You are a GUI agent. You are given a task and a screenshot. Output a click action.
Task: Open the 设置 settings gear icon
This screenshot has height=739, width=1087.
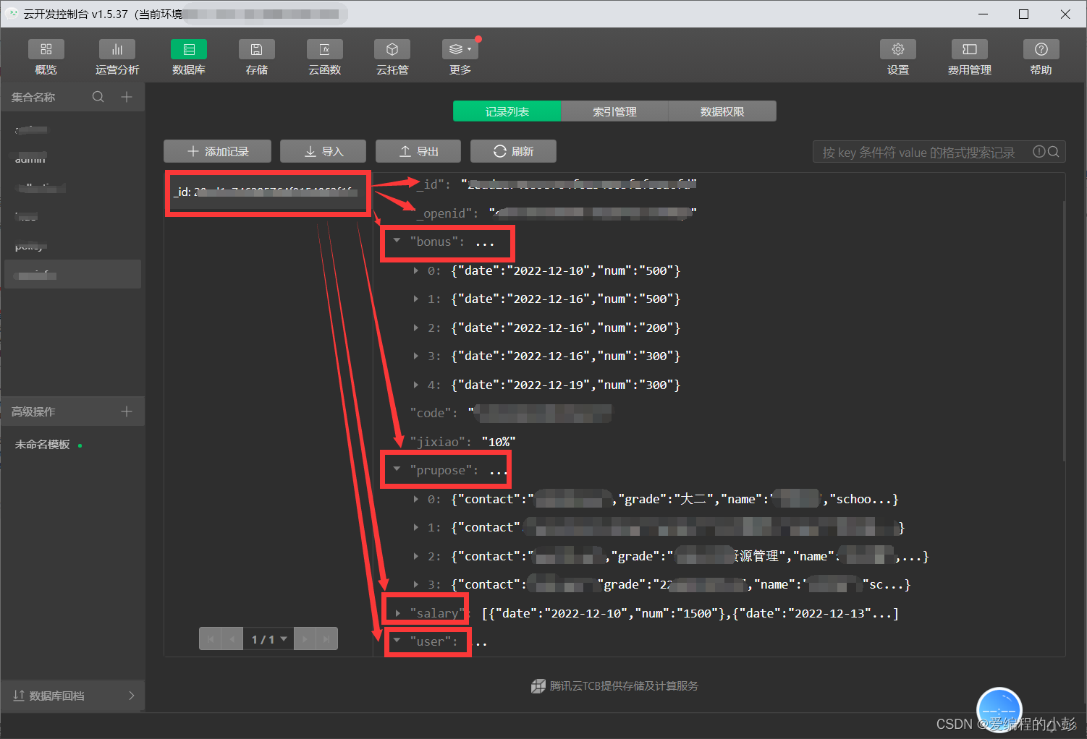tap(898, 49)
